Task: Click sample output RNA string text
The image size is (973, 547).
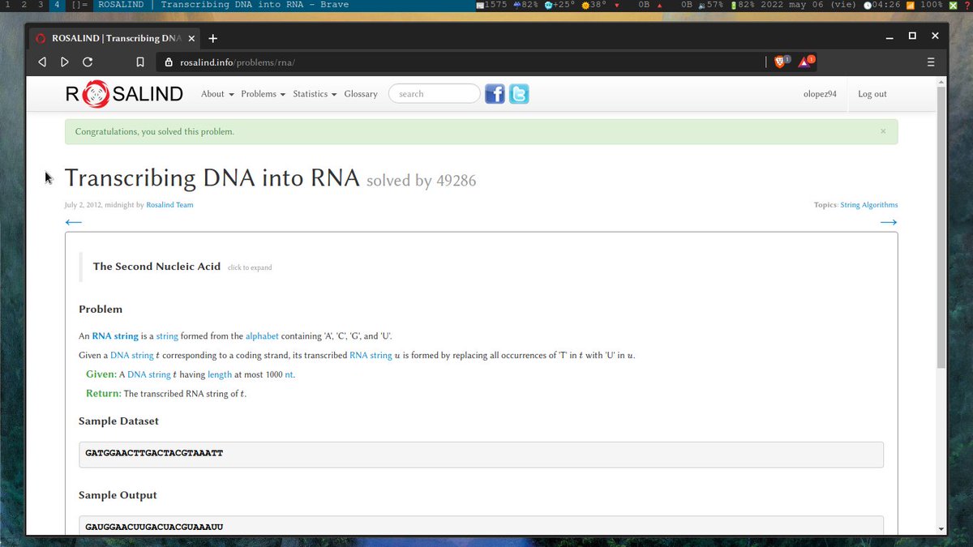Action: [x=154, y=527]
